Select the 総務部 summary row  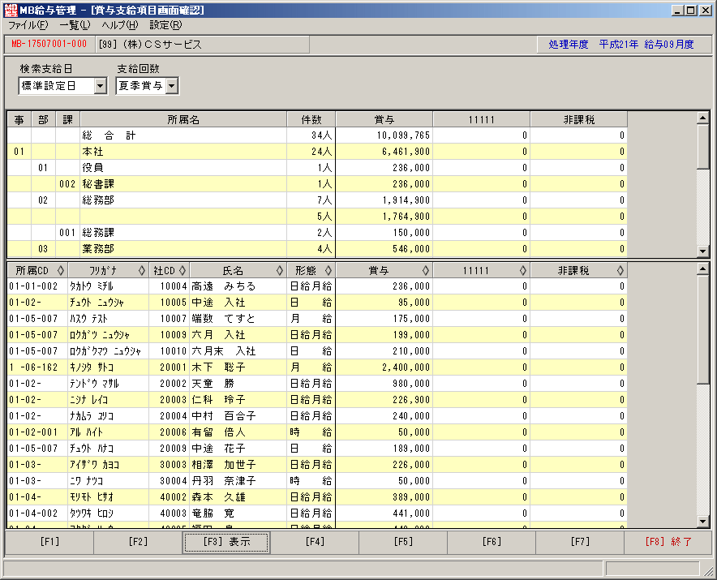coord(317,200)
